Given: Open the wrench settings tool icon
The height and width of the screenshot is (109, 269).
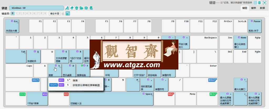Looking at the screenshot, I should click(x=67, y=8).
